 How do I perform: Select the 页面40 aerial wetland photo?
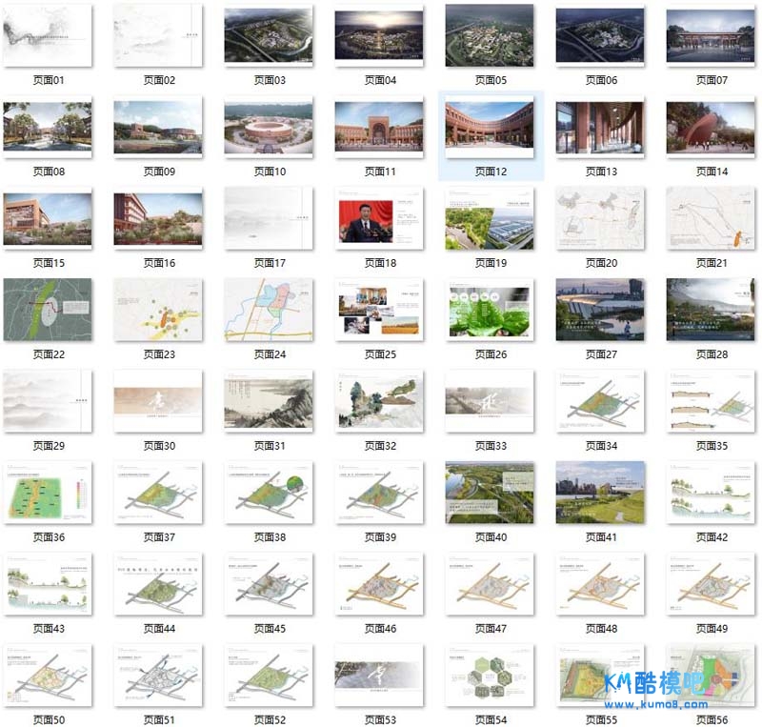[x=490, y=493]
